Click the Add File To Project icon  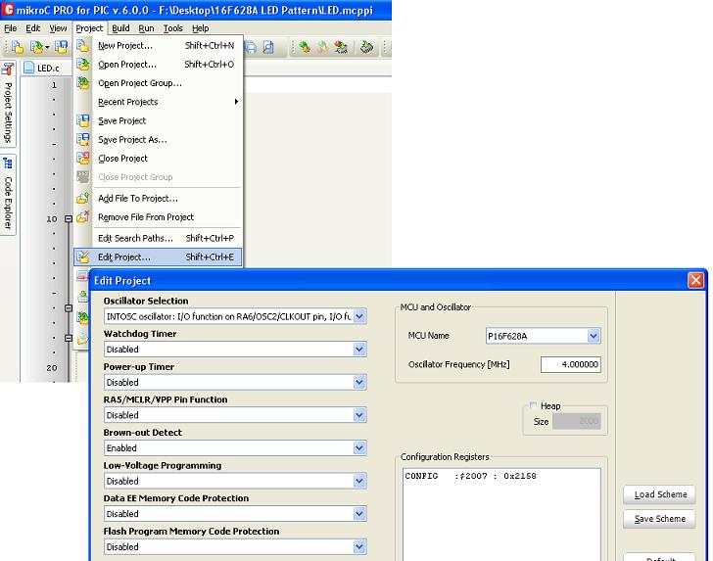tap(83, 198)
